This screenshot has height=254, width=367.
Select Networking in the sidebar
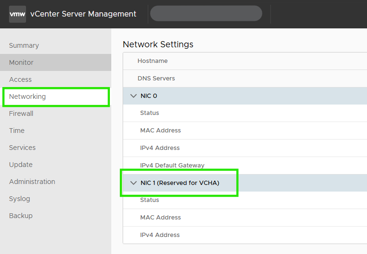point(27,96)
